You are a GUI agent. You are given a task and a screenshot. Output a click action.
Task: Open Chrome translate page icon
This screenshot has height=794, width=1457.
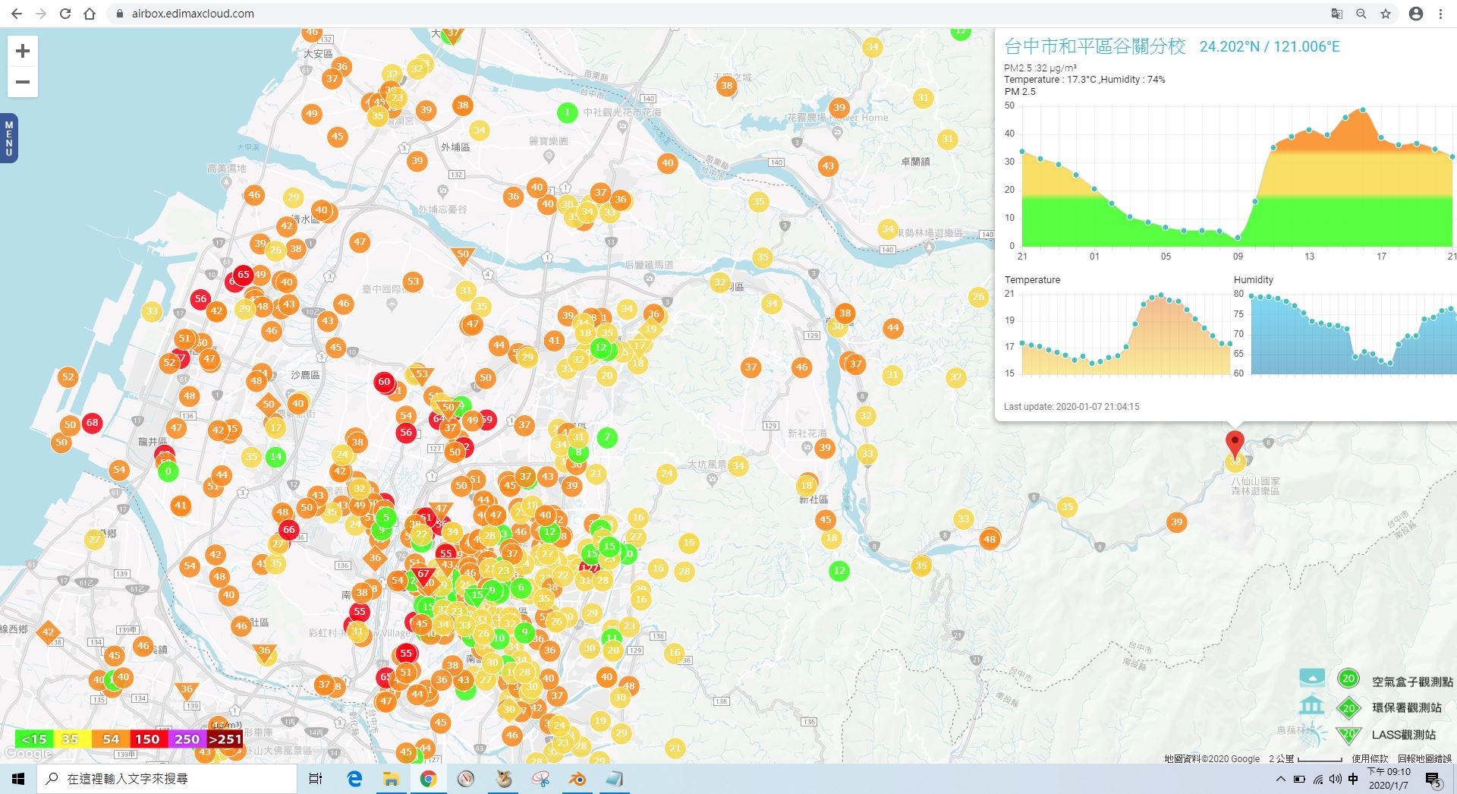[x=1337, y=14]
